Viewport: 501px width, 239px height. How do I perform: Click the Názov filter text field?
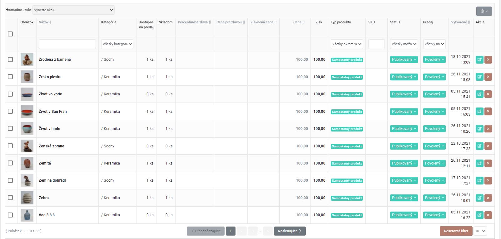tap(67, 44)
